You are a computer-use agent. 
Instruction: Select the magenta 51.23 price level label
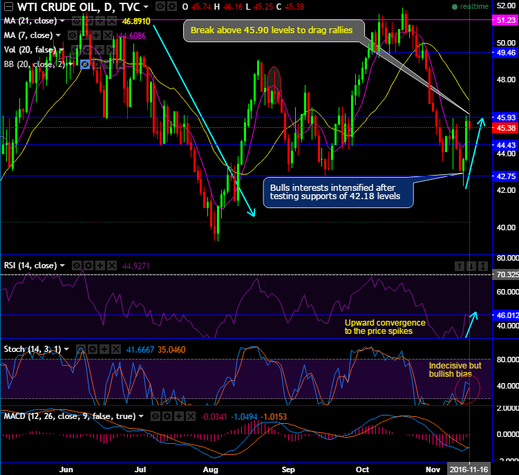pyautogui.click(x=503, y=21)
